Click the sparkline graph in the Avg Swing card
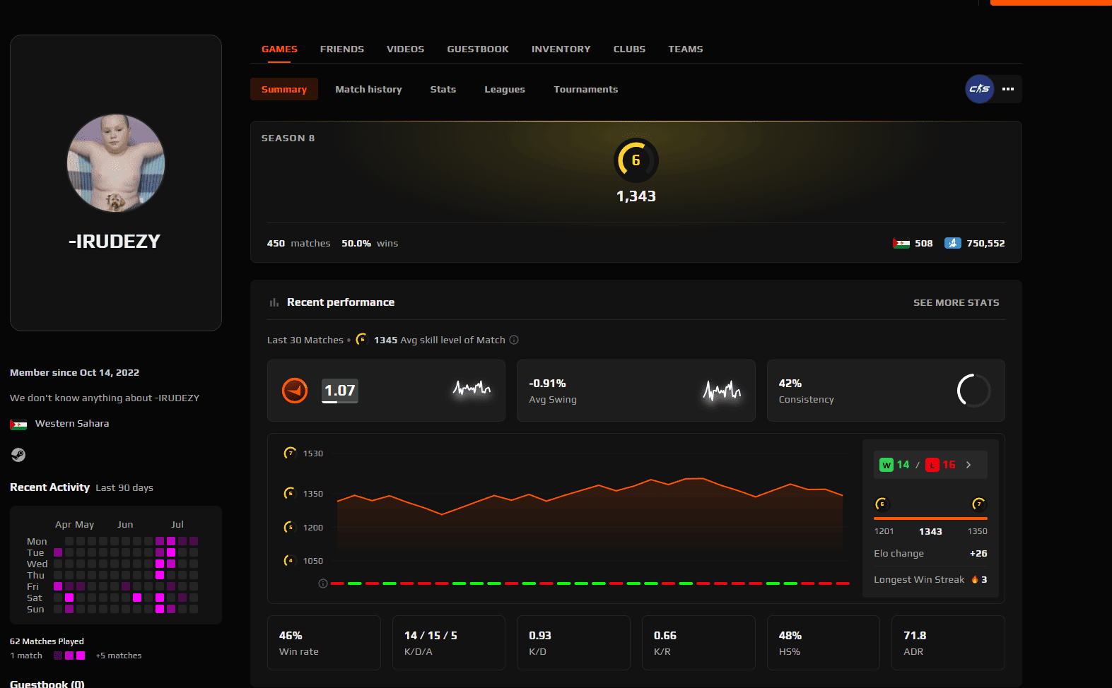Image resolution: width=1112 pixels, height=688 pixels. [722, 390]
